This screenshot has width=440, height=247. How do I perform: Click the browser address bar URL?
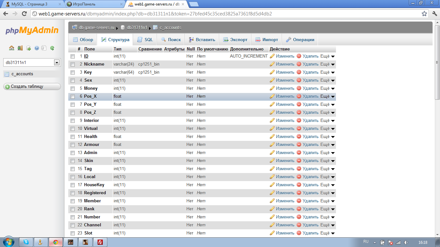155,14
